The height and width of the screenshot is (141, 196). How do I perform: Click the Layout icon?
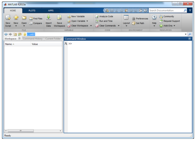126,18
